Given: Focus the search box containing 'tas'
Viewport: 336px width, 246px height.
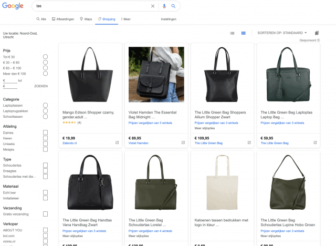Looking at the screenshot, I should [x=92, y=6].
